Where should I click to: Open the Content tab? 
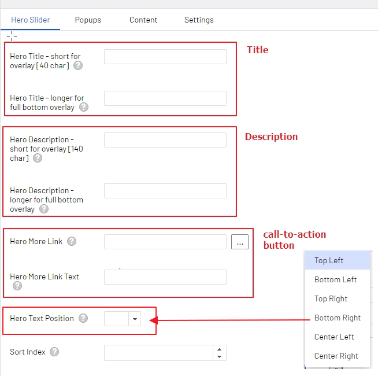coord(143,20)
